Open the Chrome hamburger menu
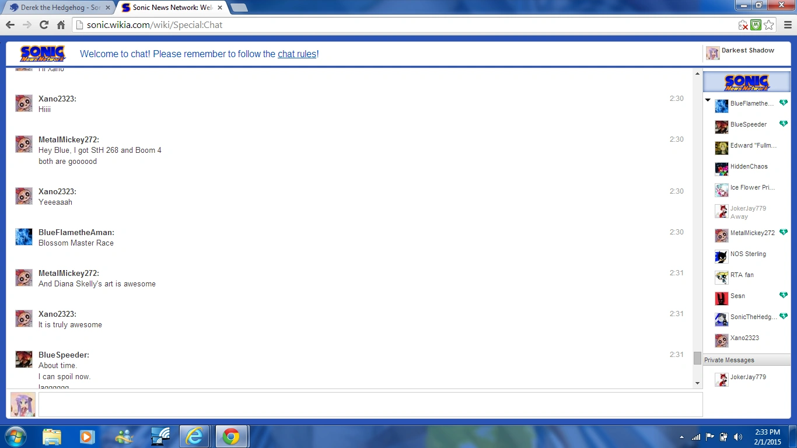The height and width of the screenshot is (448, 797). click(x=787, y=25)
